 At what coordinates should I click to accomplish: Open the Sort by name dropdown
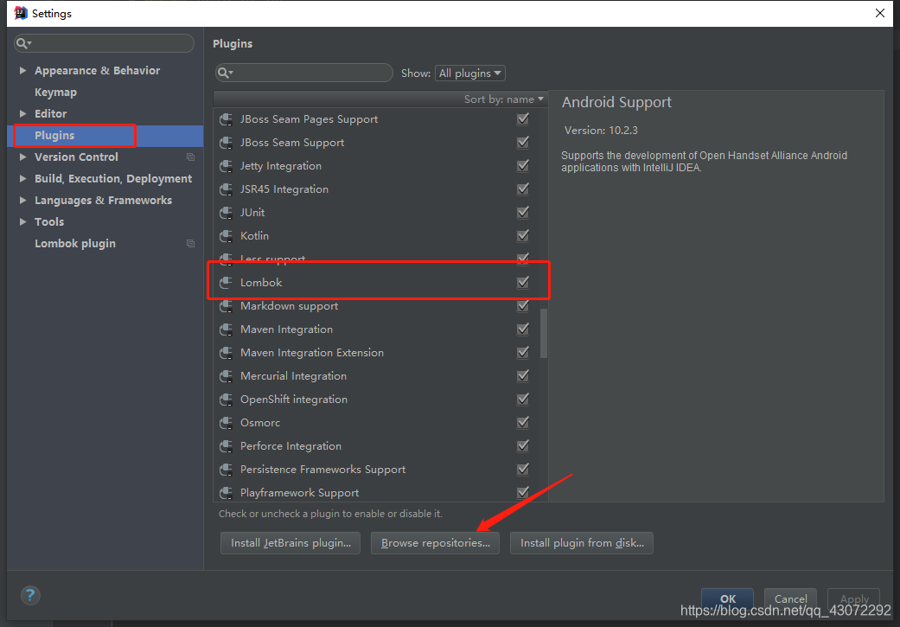coord(503,99)
